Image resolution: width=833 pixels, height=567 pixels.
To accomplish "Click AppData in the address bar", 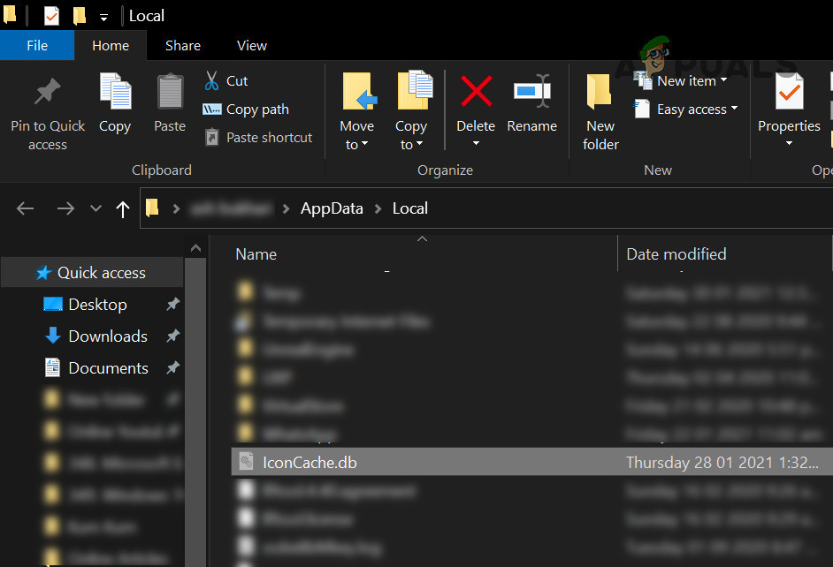I will point(332,208).
